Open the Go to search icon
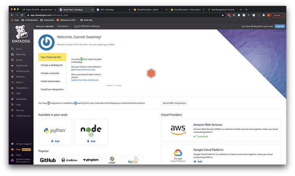295x176 pixels. click(13, 49)
